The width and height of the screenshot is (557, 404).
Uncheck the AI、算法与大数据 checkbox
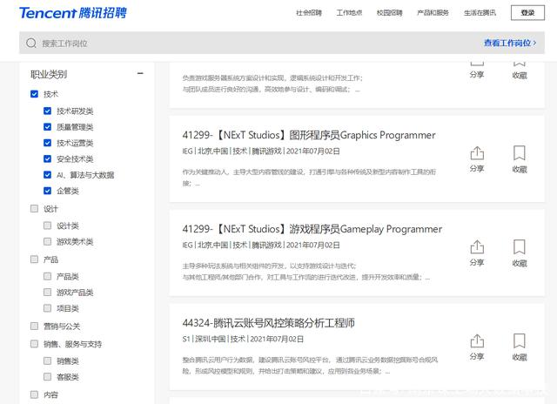pyautogui.click(x=47, y=174)
